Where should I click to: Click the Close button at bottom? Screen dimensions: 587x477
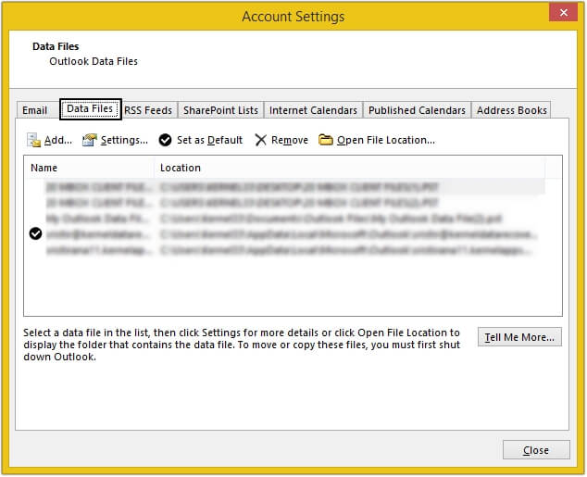pyautogui.click(x=536, y=450)
